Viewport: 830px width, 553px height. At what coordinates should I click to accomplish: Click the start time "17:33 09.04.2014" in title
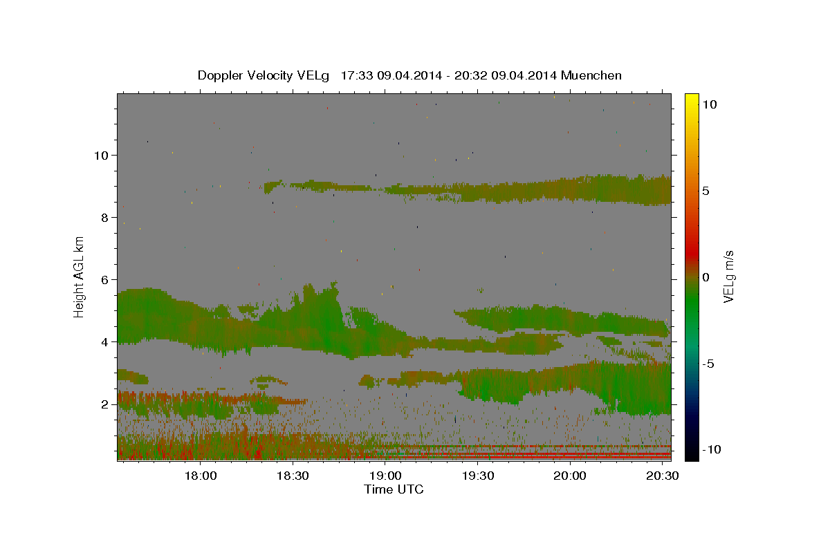coord(390,75)
